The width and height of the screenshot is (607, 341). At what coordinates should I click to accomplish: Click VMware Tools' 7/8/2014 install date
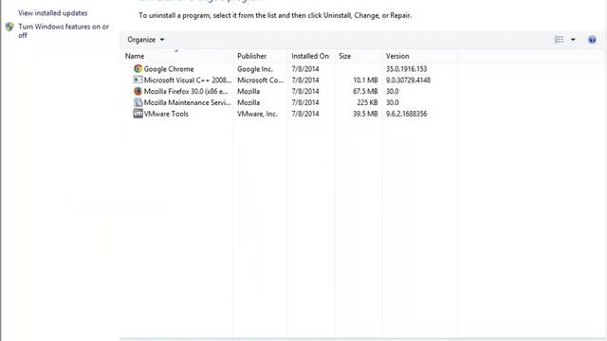[305, 114]
